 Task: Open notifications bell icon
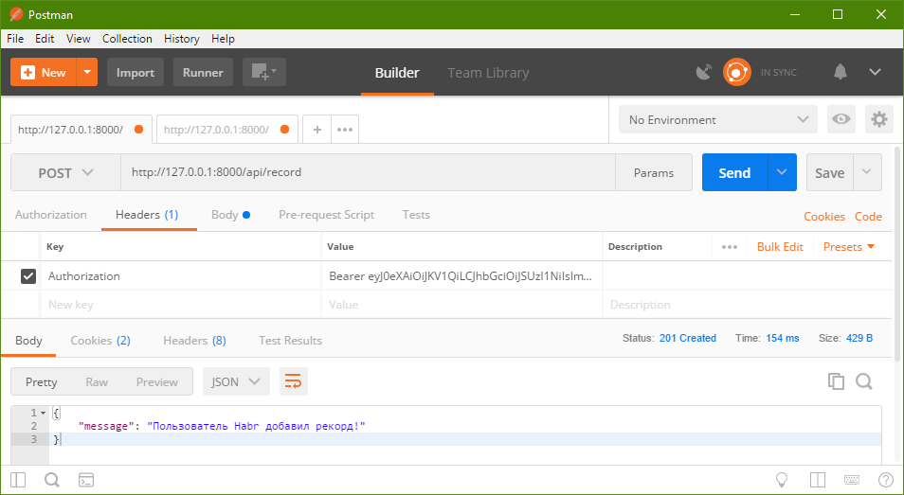(840, 72)
